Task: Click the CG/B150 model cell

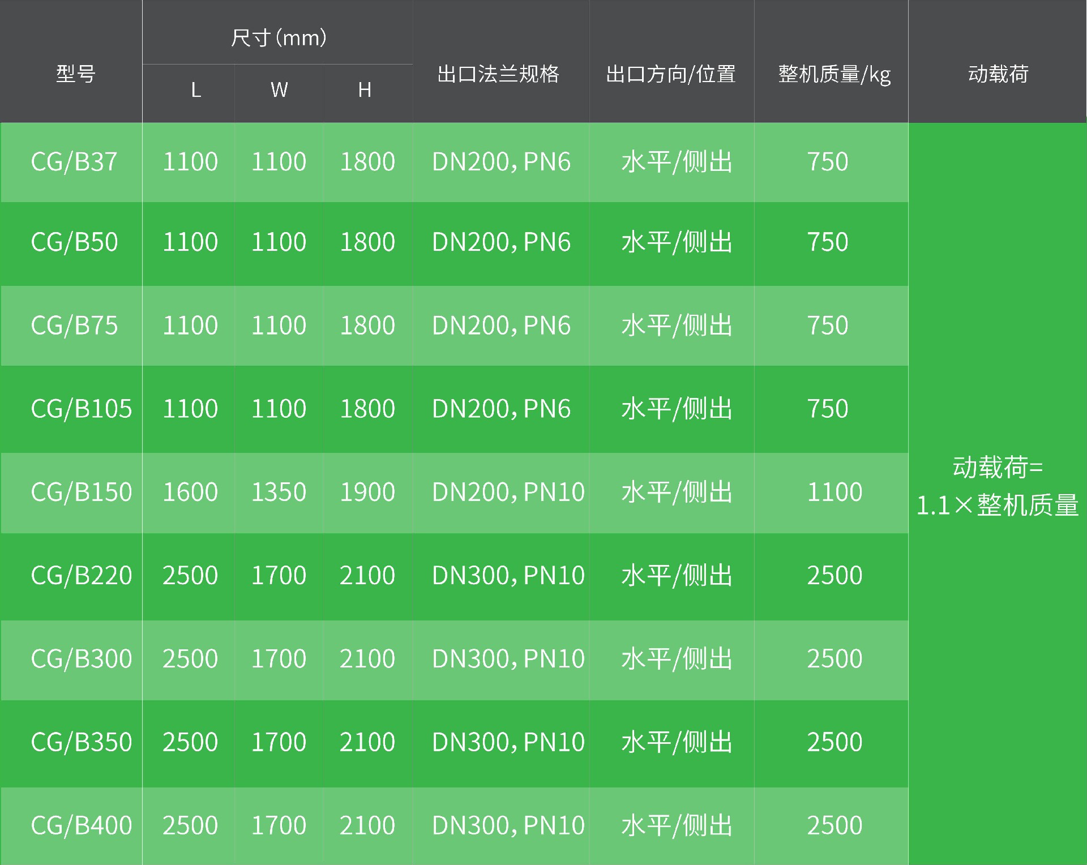Action: coord(81,492)
